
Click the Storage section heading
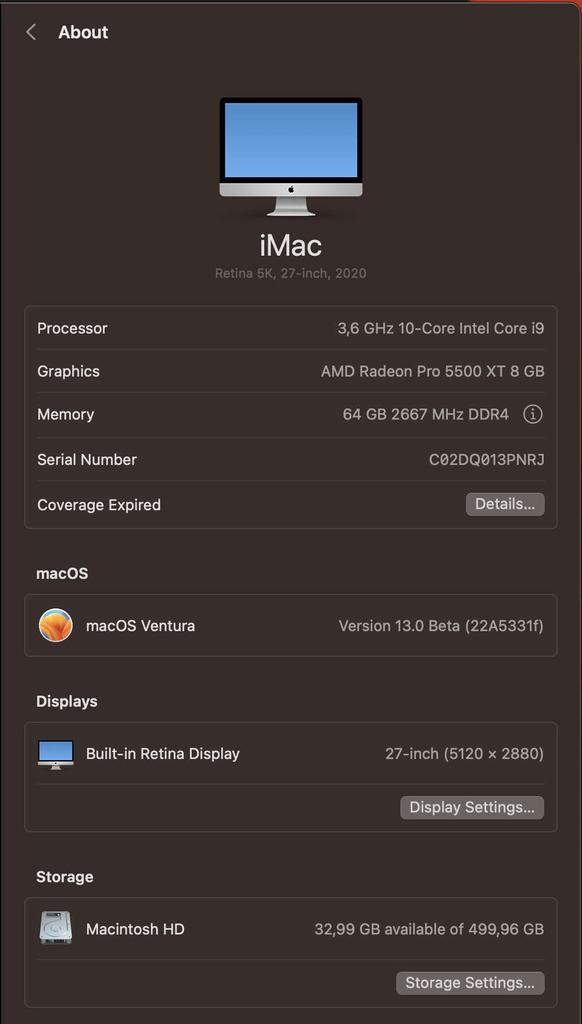pos(65,877)
